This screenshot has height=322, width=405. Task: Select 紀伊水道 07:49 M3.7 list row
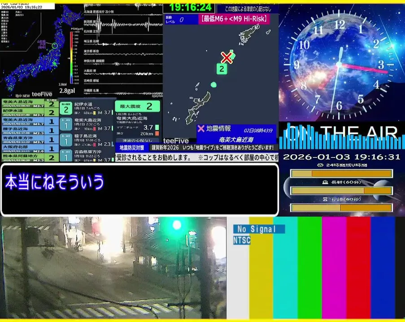pos(30,113)
